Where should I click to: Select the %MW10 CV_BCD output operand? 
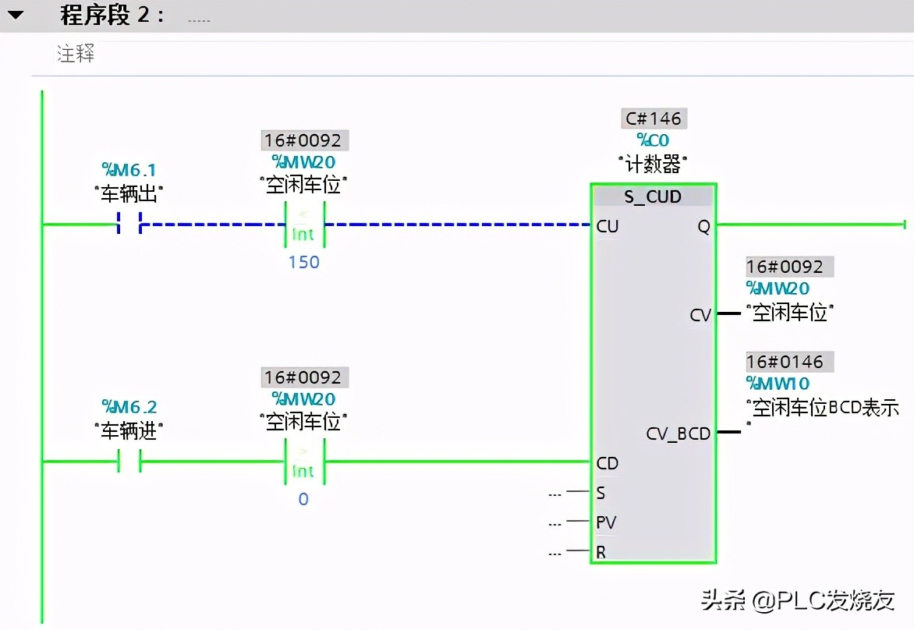click(778, 384)
